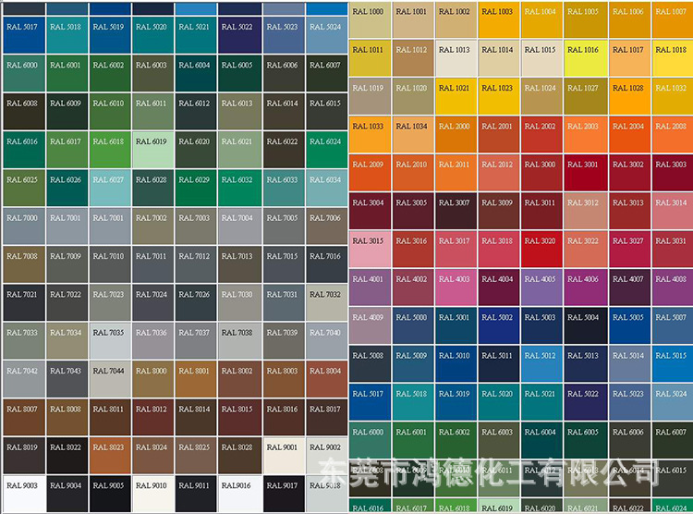Choose the RAL 8001 ochre brown swatch
693x514 pixels.
(196, 379)
